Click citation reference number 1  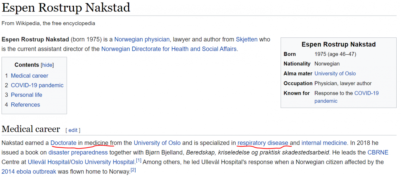[139, 160]
